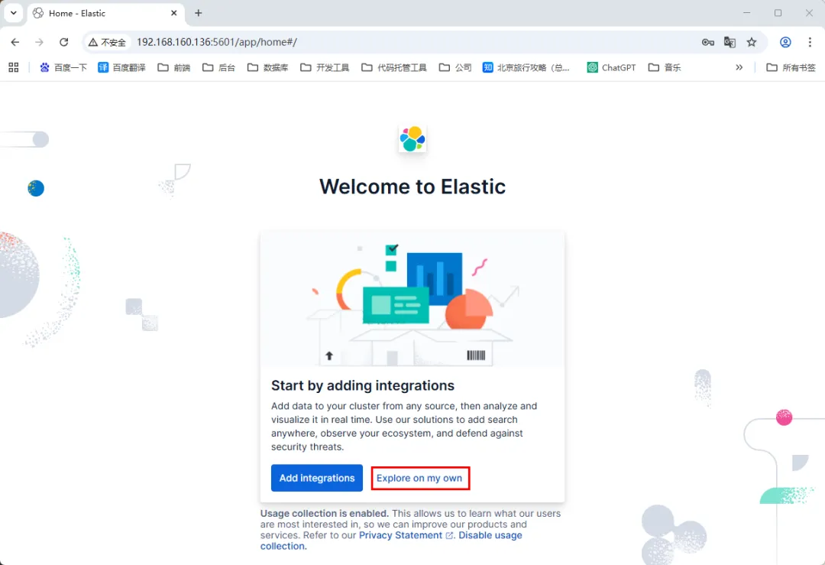Open saved passwords key icon
825x565 pixels.
[x=707, y=42]
